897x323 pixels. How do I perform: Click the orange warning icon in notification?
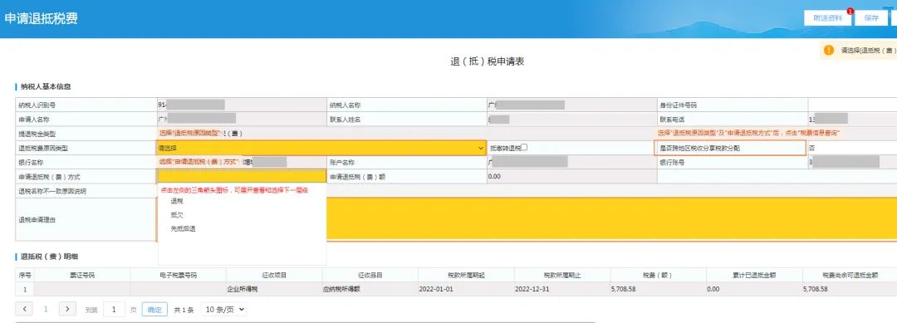pos(828,51)
